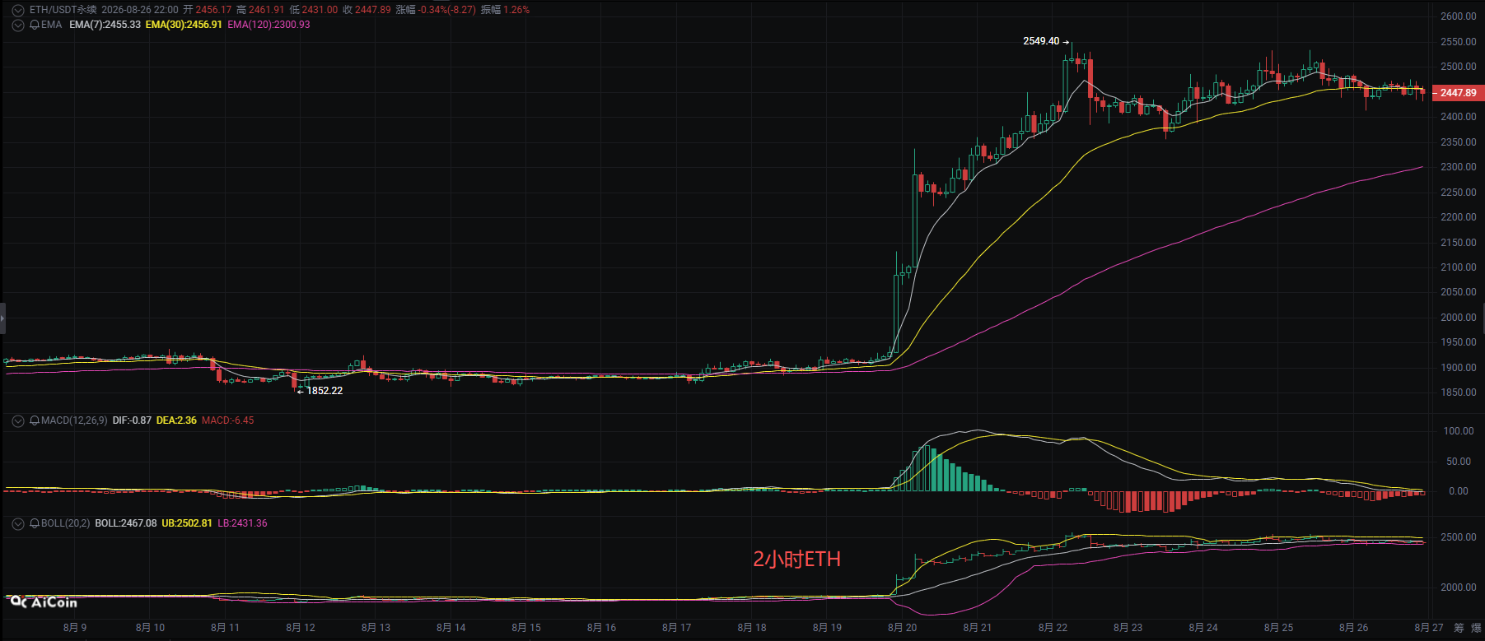Click the 100.00 MACD axis label
Screen dimensions: 1485x641
click(1459, 431)
